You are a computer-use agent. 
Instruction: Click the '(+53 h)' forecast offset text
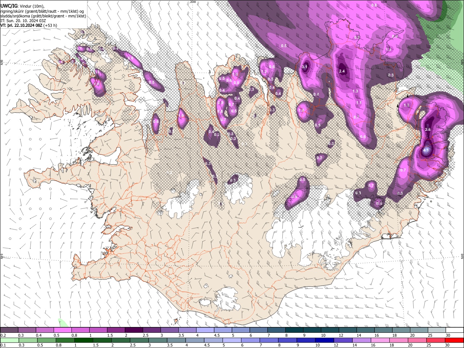[x=50, y=25]
